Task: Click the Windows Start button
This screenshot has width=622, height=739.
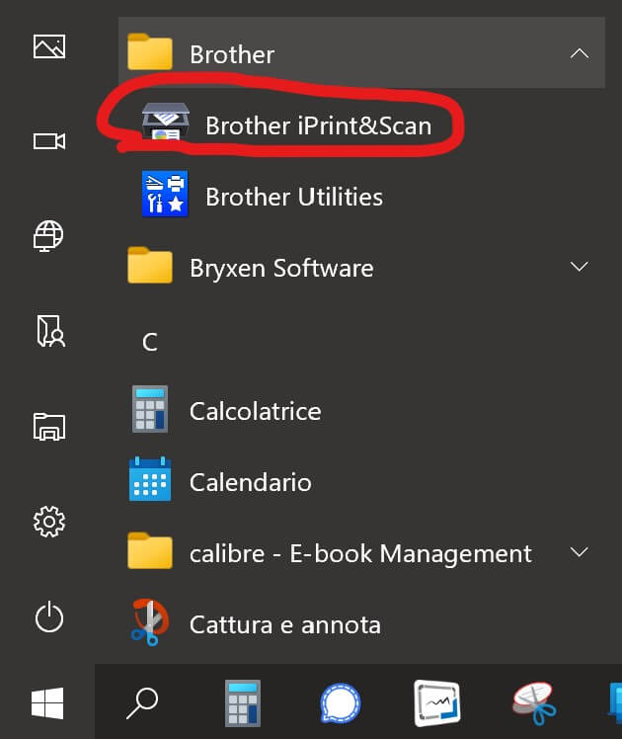Action: coord(47,702)
